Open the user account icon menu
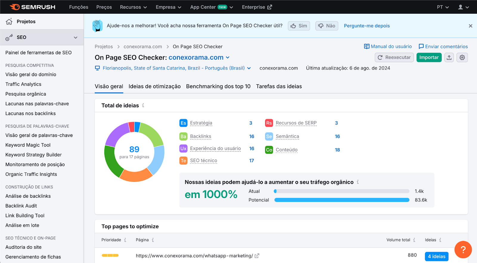This screenshot has width=477, height=263. click(x=463, y=7)
